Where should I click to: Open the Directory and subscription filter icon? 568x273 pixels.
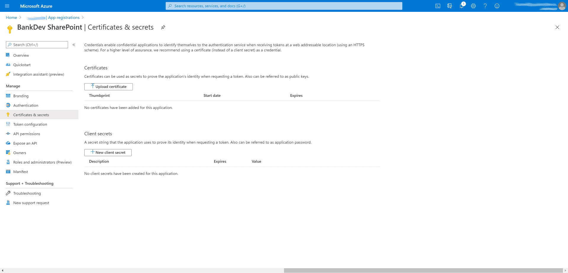pyautogui.click(x=450, y=6)
